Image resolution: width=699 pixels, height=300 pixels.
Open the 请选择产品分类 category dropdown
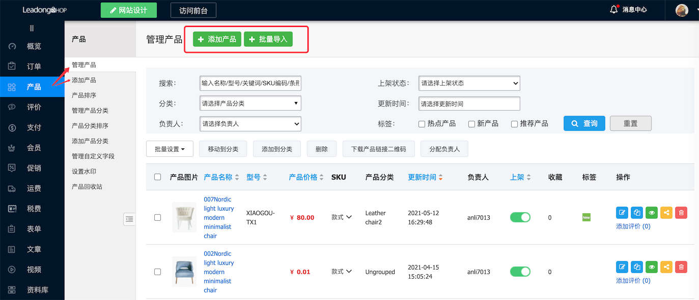click(250, 103)
